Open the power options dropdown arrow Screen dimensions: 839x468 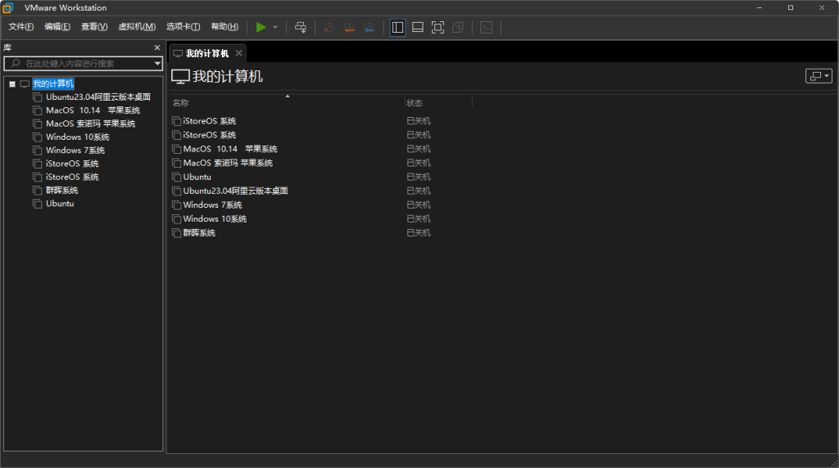point(275,27)
